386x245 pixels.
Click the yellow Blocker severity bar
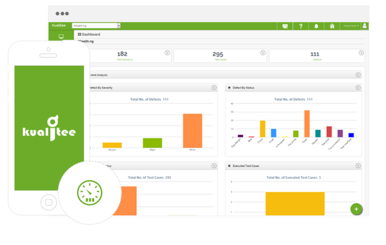tap(112, 145)
